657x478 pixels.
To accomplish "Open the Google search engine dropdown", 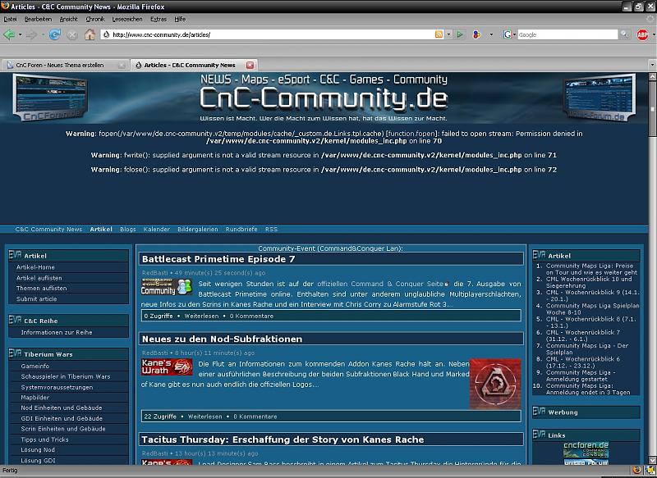I will 515,34.
